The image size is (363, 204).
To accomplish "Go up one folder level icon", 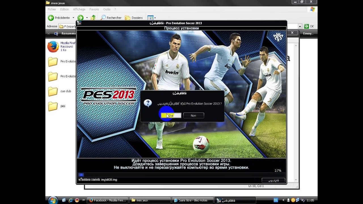I will click(93, 18).
